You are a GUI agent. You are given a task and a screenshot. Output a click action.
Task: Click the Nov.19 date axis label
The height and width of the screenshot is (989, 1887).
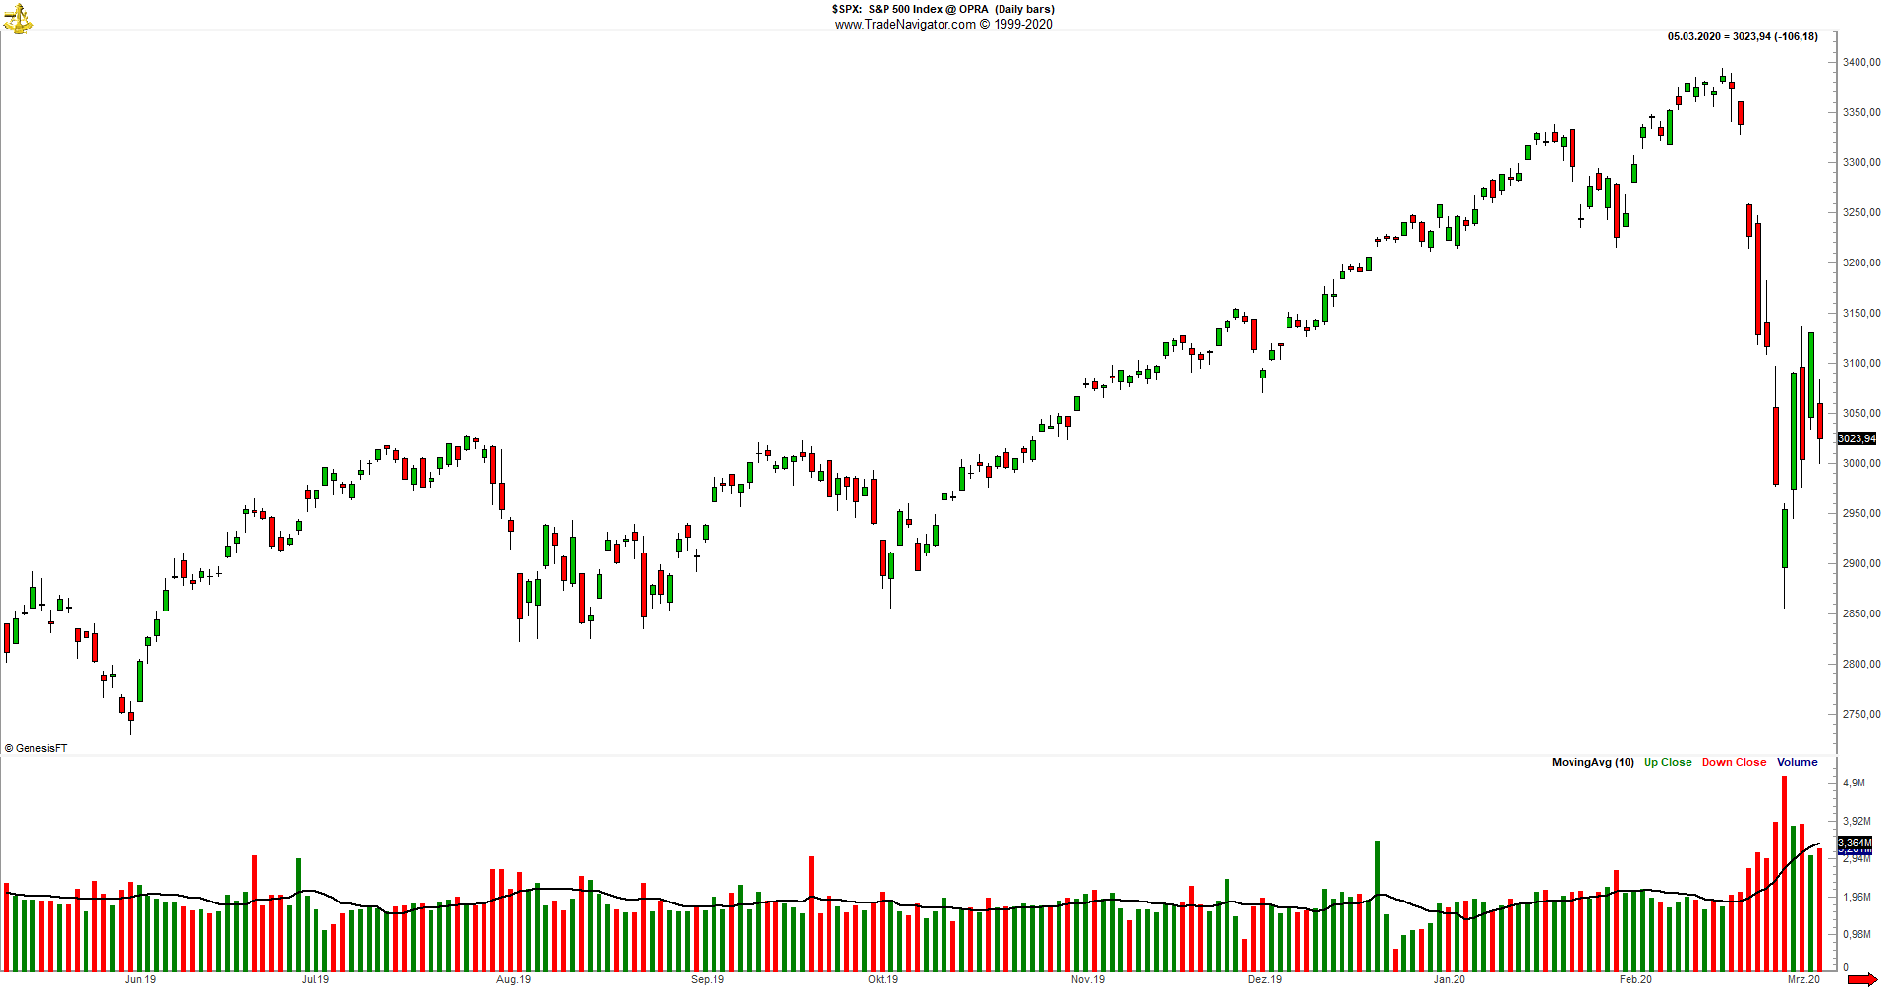pyautogui.click(x=1088, y=979)
